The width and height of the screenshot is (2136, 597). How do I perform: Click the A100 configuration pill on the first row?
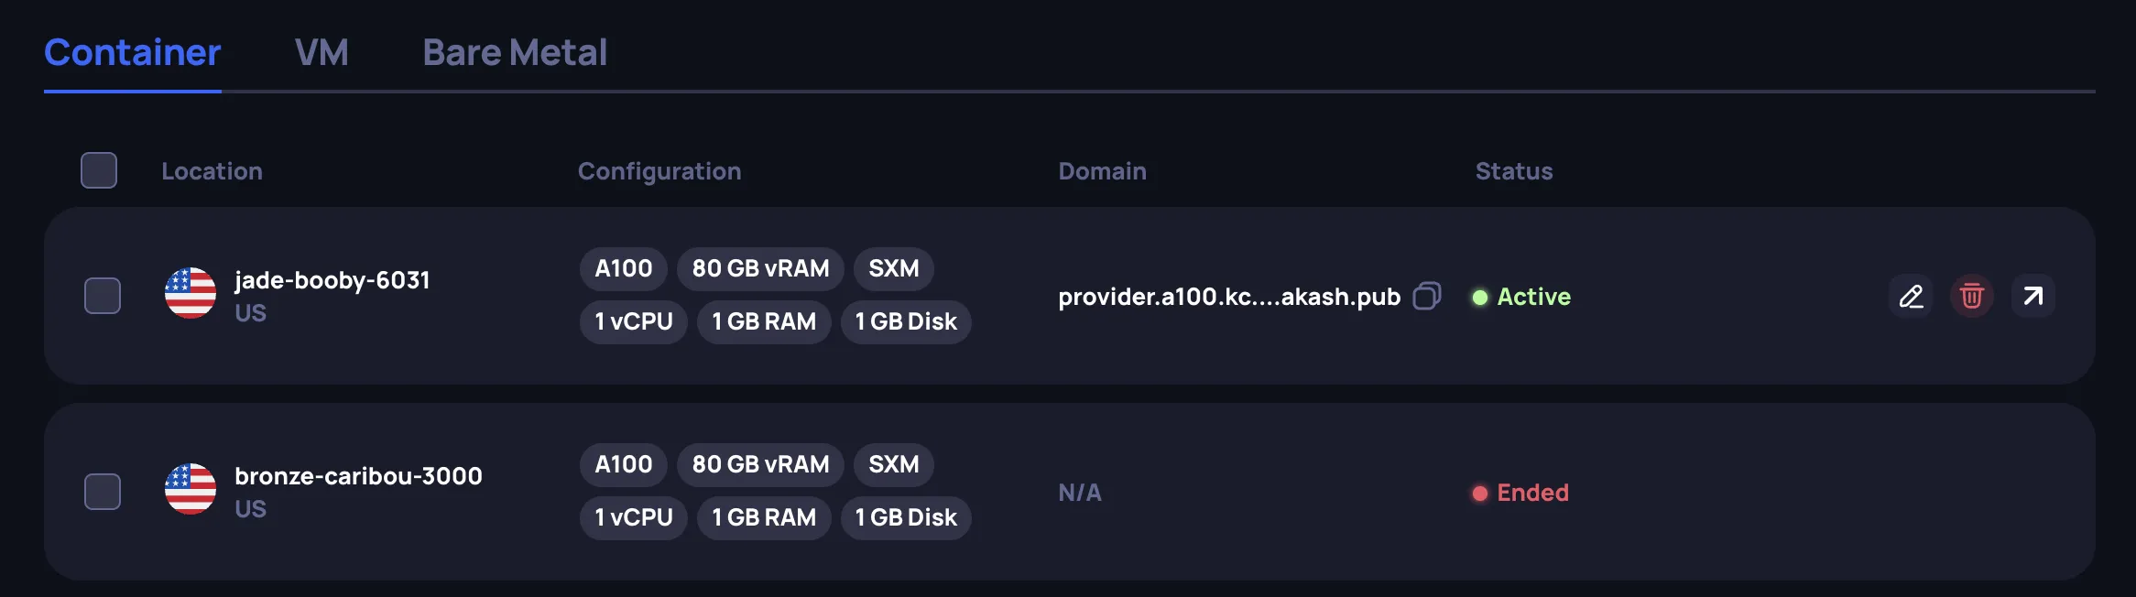(623, 268)
